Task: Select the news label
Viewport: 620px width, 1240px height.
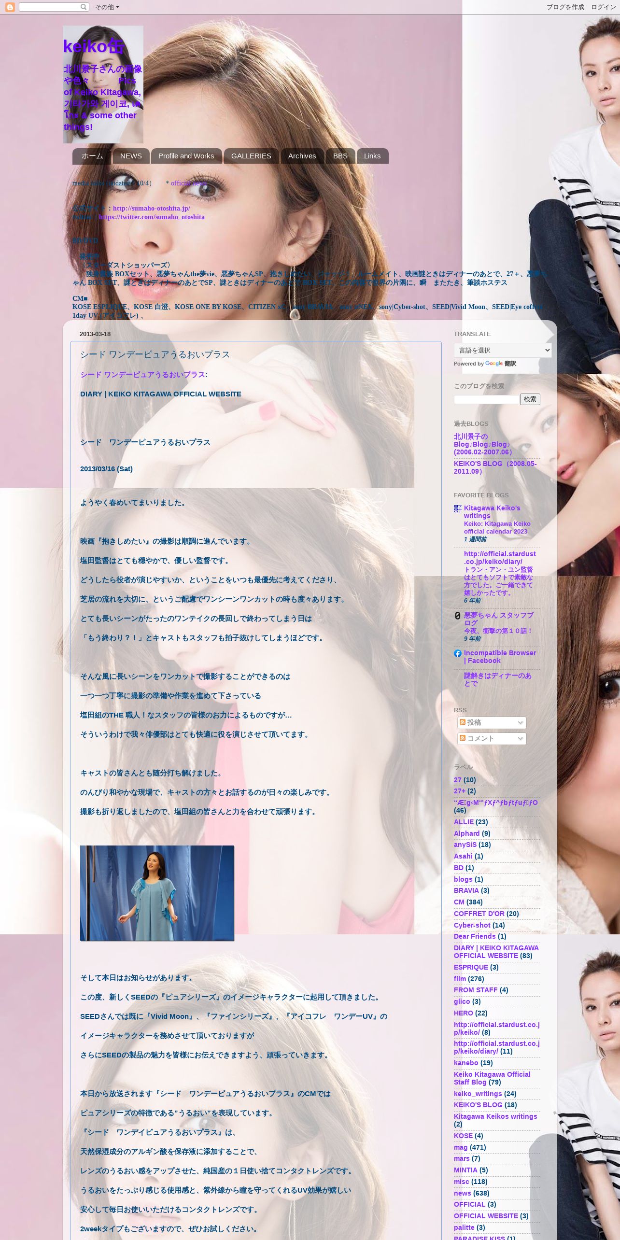Action: pos(463,1193)
